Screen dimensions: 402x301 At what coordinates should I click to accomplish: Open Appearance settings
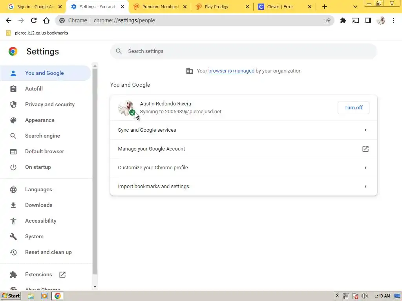(x=46, y=120)
